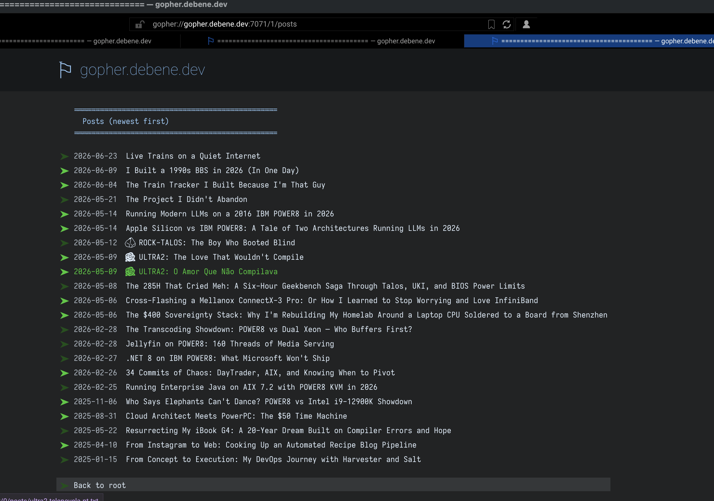Image resolution: width=714 pixels, height=501 pixels.
Task: Open The Train Tracker I Built post
Action: pos(225,185)
